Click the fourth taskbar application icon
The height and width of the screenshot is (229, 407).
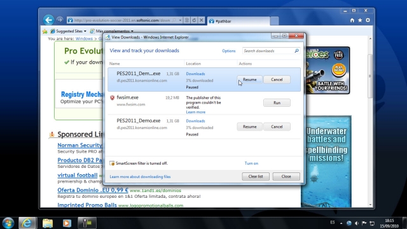pos(87,223)
